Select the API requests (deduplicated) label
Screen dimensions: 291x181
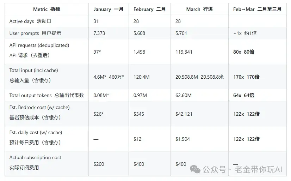[39, 46]
